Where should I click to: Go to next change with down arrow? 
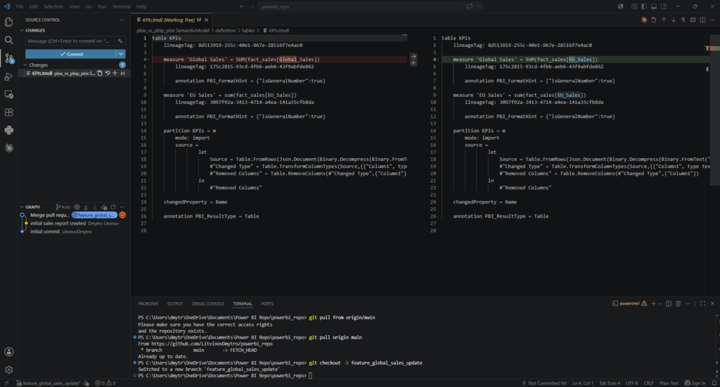tap(673, 20)
